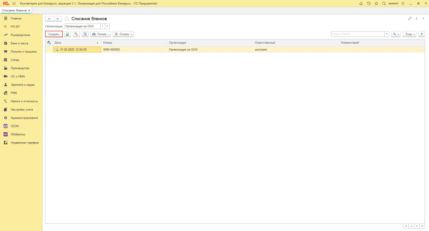
Task: Open the history clock icon
Action: coord(369,3)
